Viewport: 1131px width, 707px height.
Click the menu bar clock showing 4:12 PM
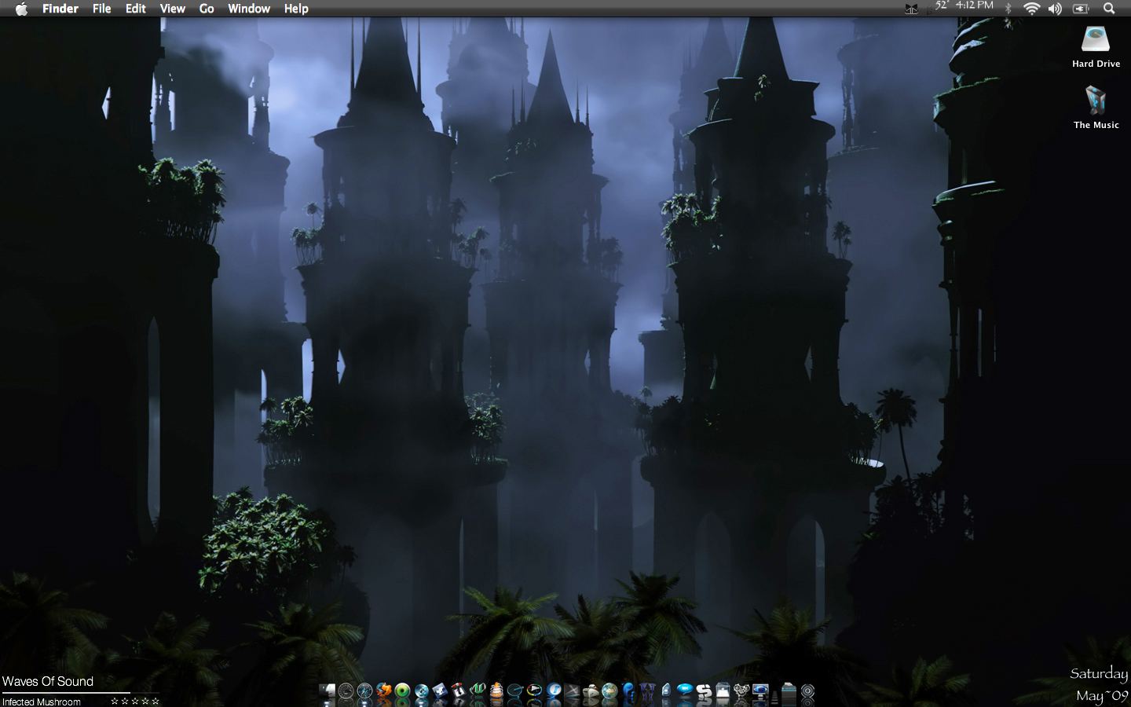pos(975,5)
